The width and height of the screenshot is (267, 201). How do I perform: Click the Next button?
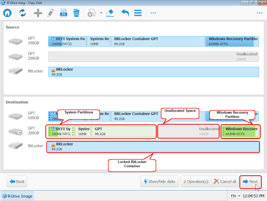click(250, 181)
